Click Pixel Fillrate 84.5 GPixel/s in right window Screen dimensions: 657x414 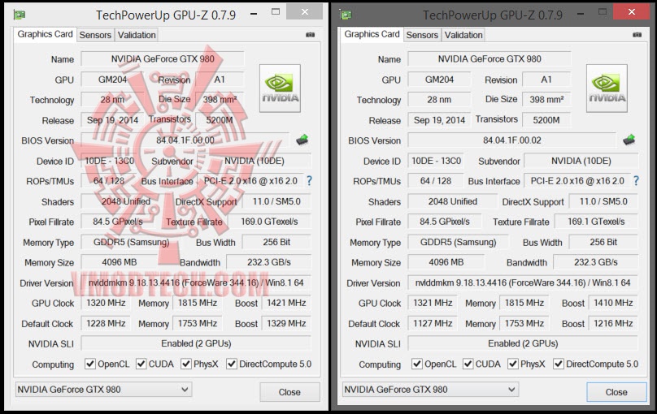coord(445,222)
